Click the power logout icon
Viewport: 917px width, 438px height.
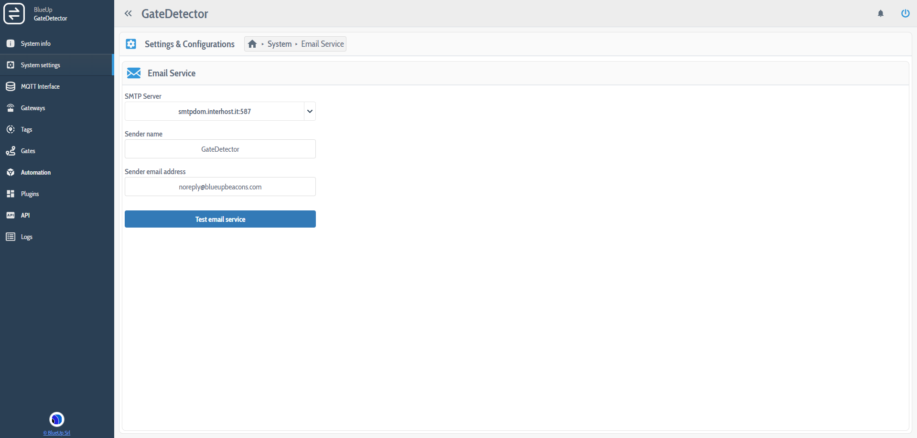pyautogui.click(x=906, y=13)
